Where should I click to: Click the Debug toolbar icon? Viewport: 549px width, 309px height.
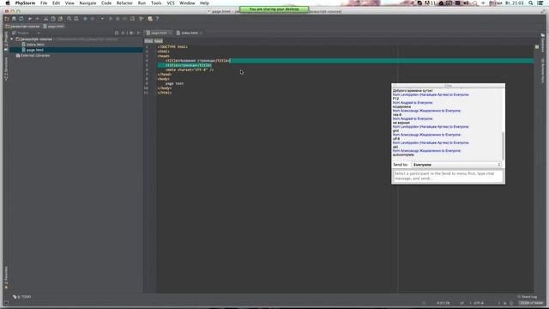pyautogui.click(x=118, y=19)
